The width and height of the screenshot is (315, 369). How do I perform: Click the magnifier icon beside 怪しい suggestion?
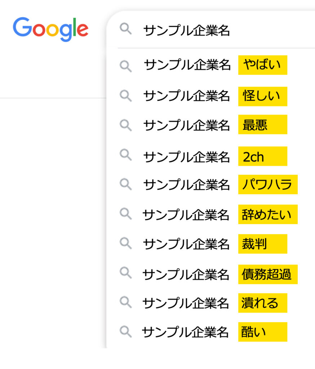125,96
